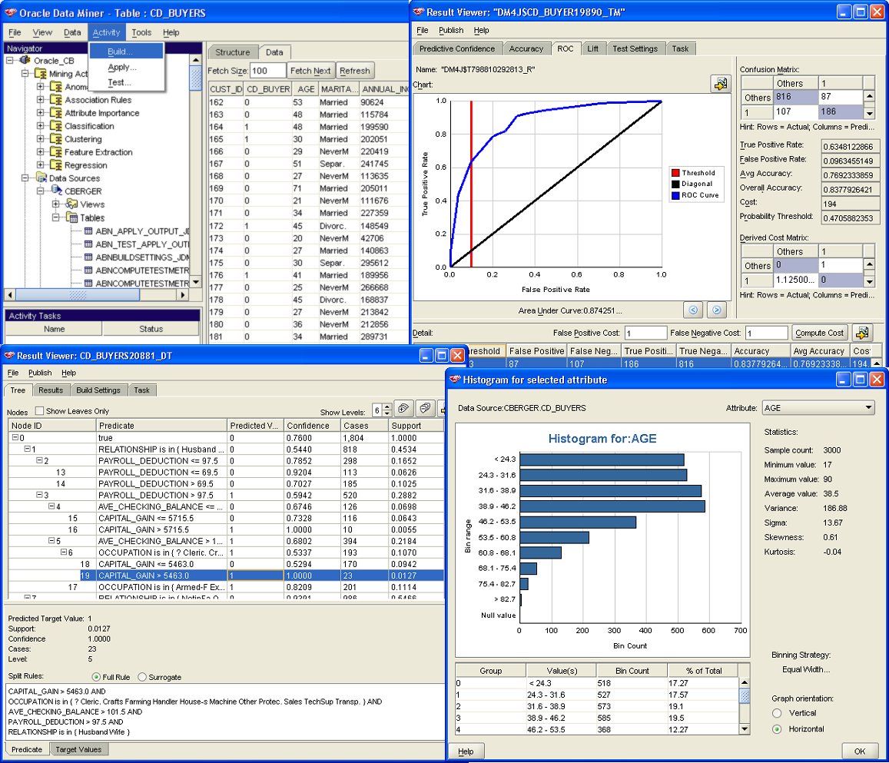Viewport: 889px width, 763px height.
Task: Expand the Clustering node in the Navigator
Action: coord(41,139)
